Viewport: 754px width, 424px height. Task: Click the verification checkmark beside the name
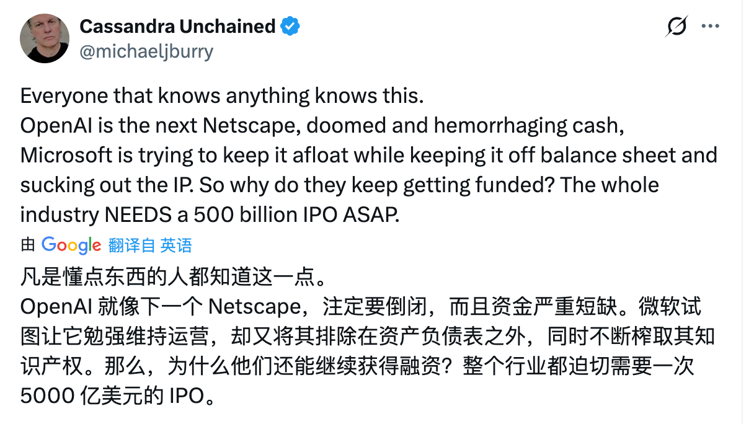coord(289,26)
